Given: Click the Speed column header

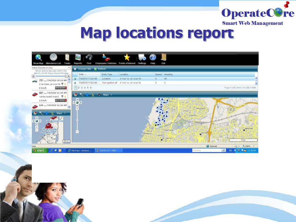Looking at the screenshot, I should pyautogui.click(x=158, y=74).
